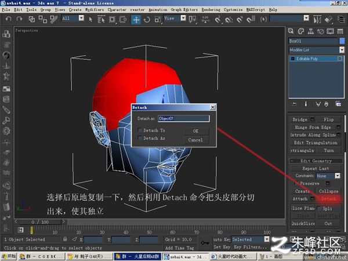Image resolution: width=348 pixels, height=261 pixels.
Task: Click the 开始 Start button on taskbar
Action: click(9, 256)
